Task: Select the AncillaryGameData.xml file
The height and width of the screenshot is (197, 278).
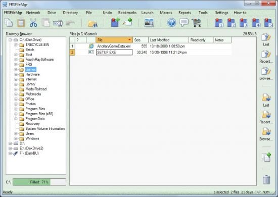Action: click(114, 46)
